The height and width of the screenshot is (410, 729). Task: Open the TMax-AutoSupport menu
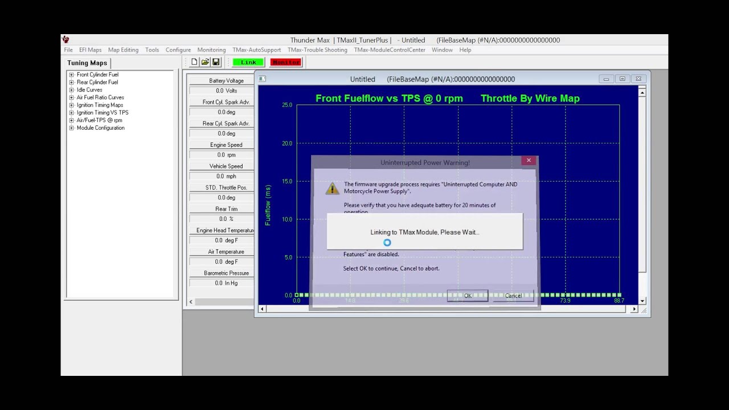point(256,50)
